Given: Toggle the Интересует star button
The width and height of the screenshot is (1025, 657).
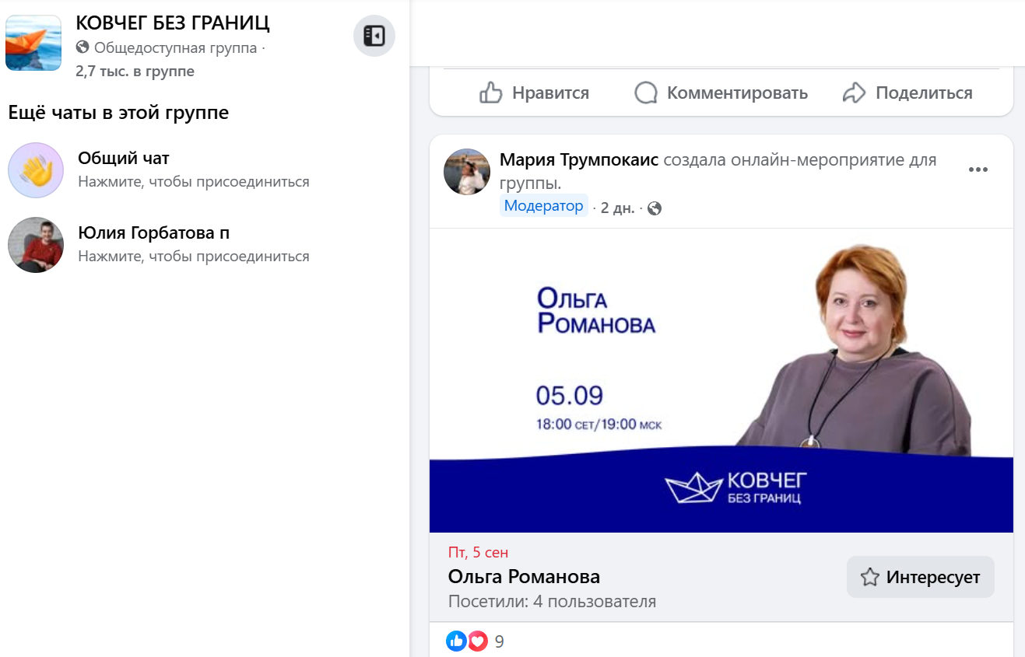Looking at the screenshot, I should (x=921, y=577).
